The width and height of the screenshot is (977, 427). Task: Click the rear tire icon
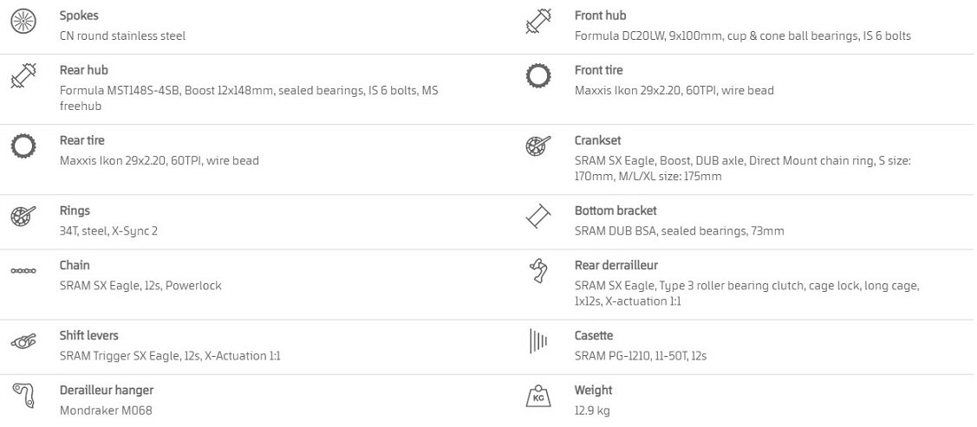pyautogui.click(x=23, y=146)
